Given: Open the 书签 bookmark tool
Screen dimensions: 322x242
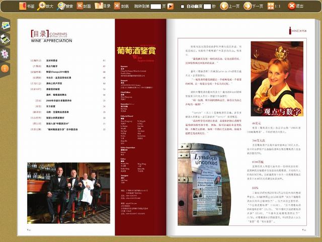Looking at the screenshot, I should point(26,6).
